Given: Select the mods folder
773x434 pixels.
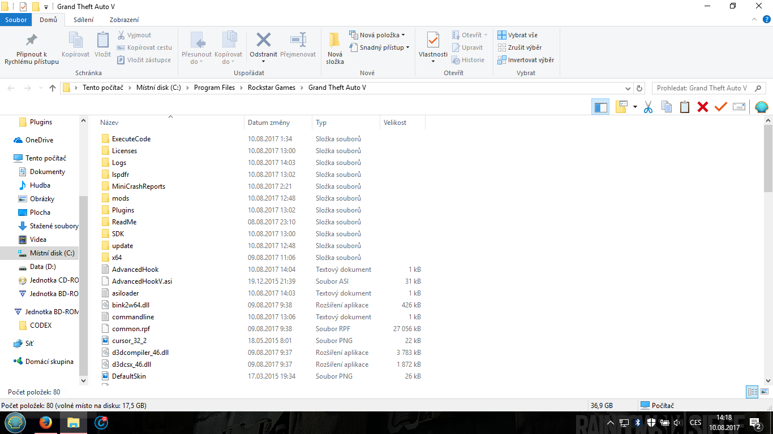Looking at the screenshot, I should pyautogui.click(x=121, y=198).
